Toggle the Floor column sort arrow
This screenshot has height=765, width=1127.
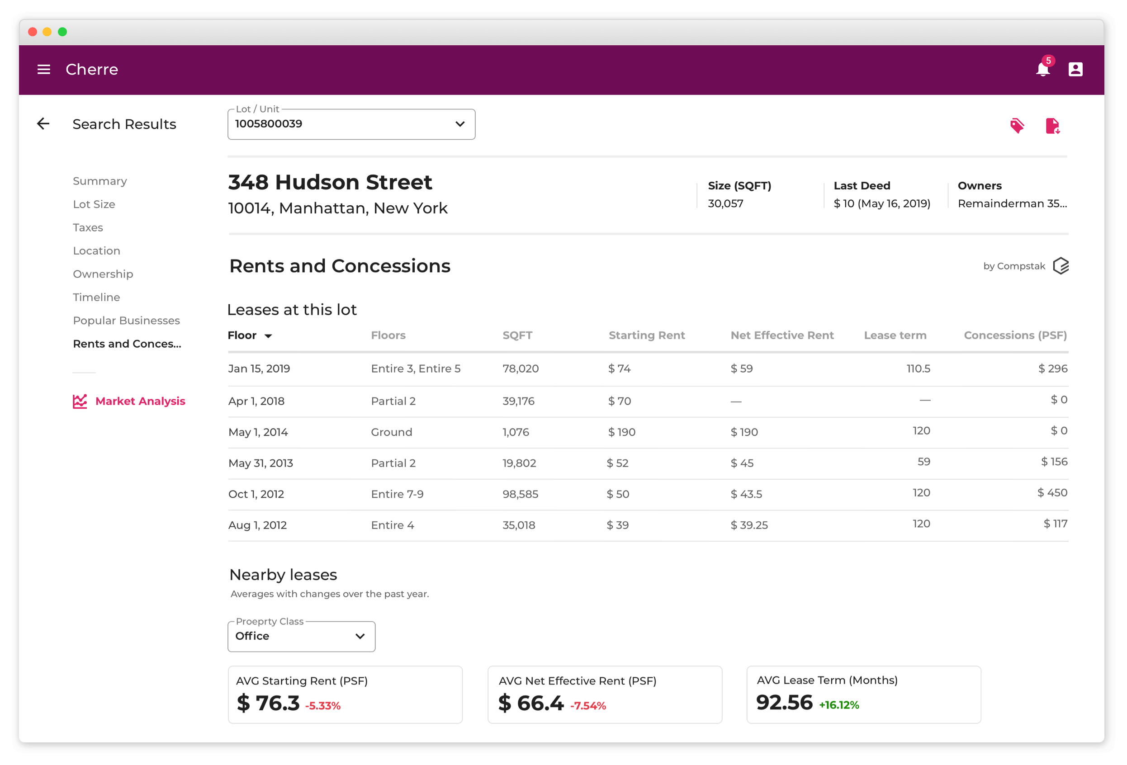(269, 335)
